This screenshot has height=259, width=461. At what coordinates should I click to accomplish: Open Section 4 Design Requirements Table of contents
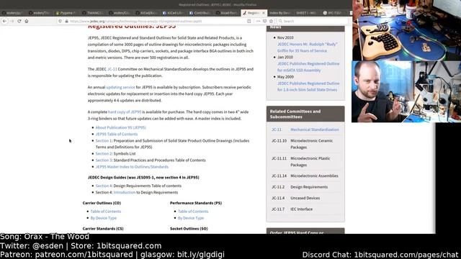(104, 186)
